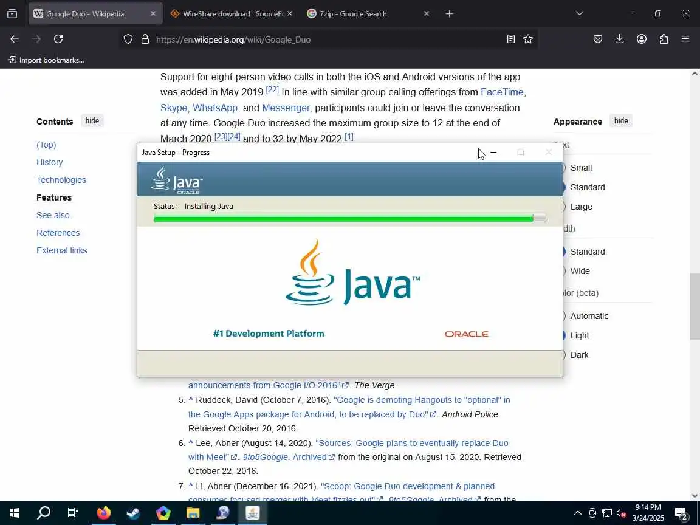This screenshot has height=525, width=700.
Task: Open the Windows Start menu
Action: click(15, 513)
